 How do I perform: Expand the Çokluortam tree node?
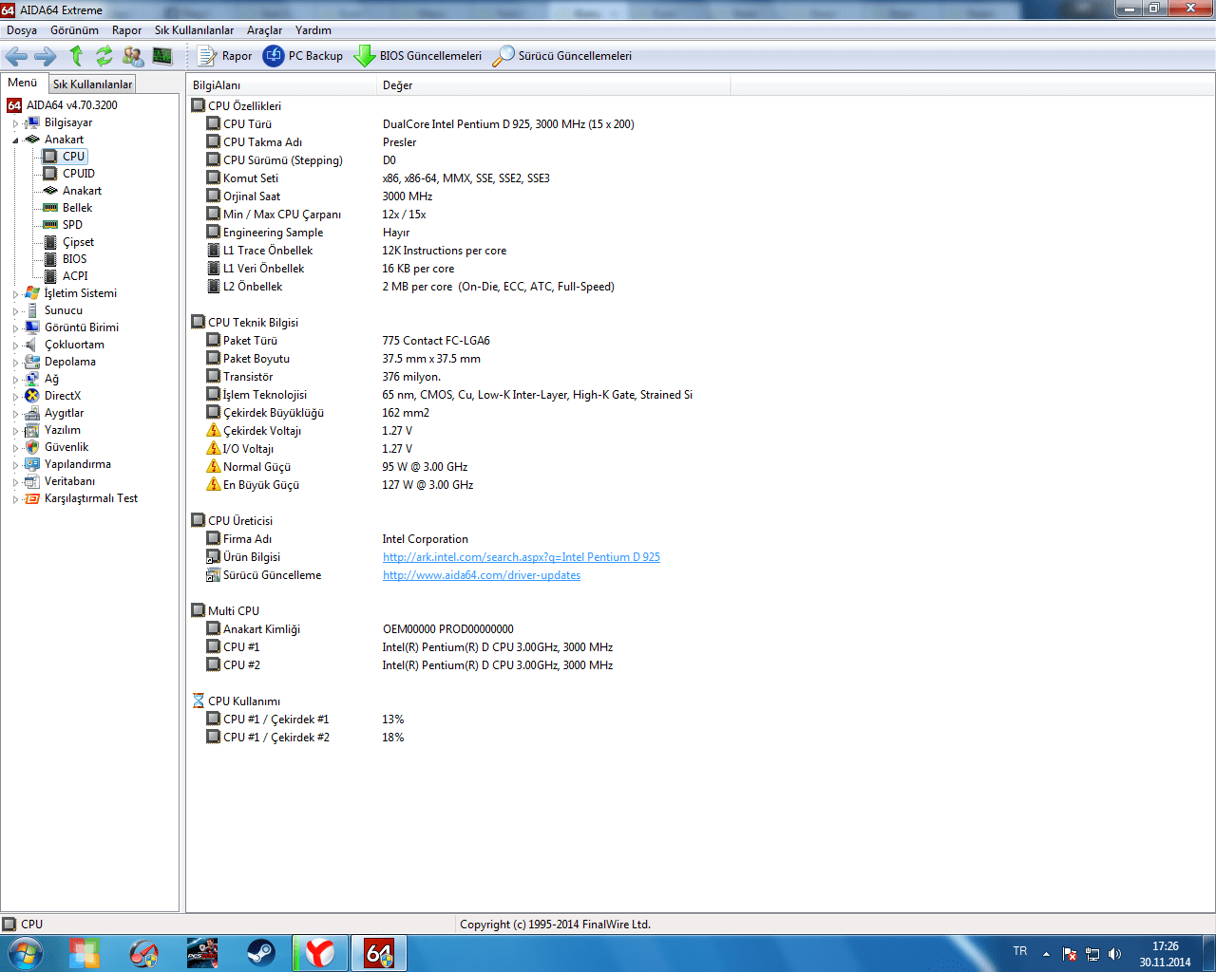15,346
